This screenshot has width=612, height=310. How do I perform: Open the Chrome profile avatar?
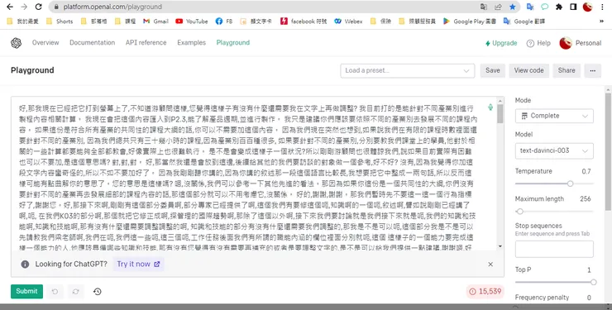pyautogui.click(x=587, y=7)
